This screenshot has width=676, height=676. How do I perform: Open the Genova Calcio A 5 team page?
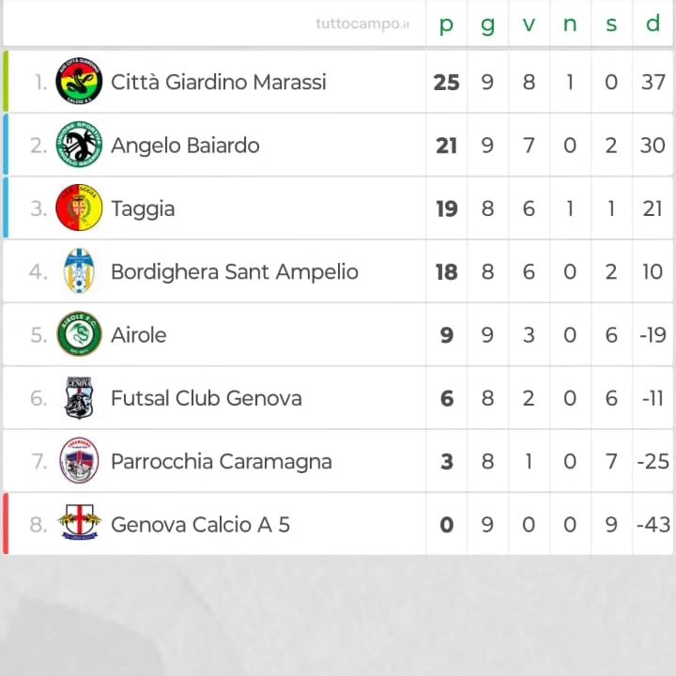click(200, 525)
